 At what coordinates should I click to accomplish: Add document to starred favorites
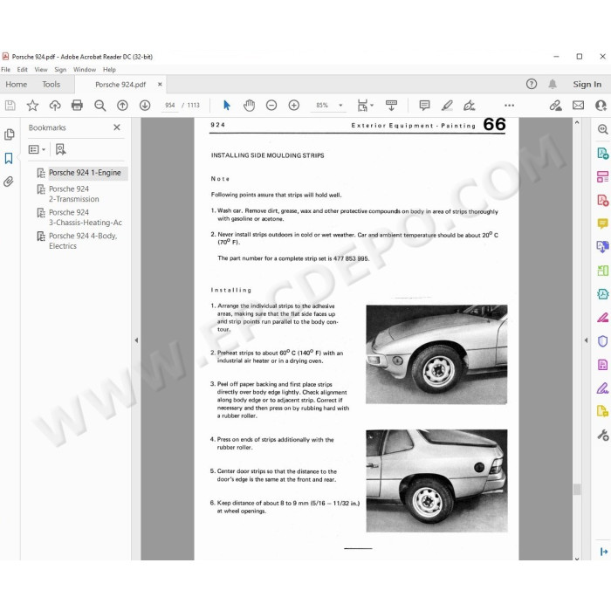click(x=32, y=106)
